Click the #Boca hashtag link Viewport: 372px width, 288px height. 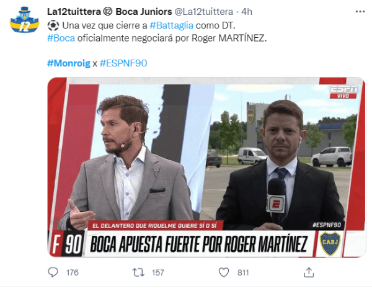pyautogui.click(x=61, y=38)
